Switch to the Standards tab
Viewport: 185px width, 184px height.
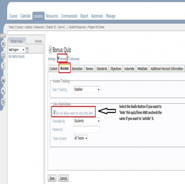tap(102, 69)
